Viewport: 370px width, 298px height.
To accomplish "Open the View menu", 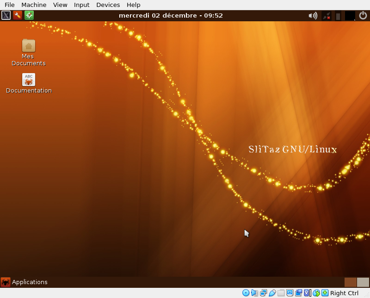I will point(60,5).
